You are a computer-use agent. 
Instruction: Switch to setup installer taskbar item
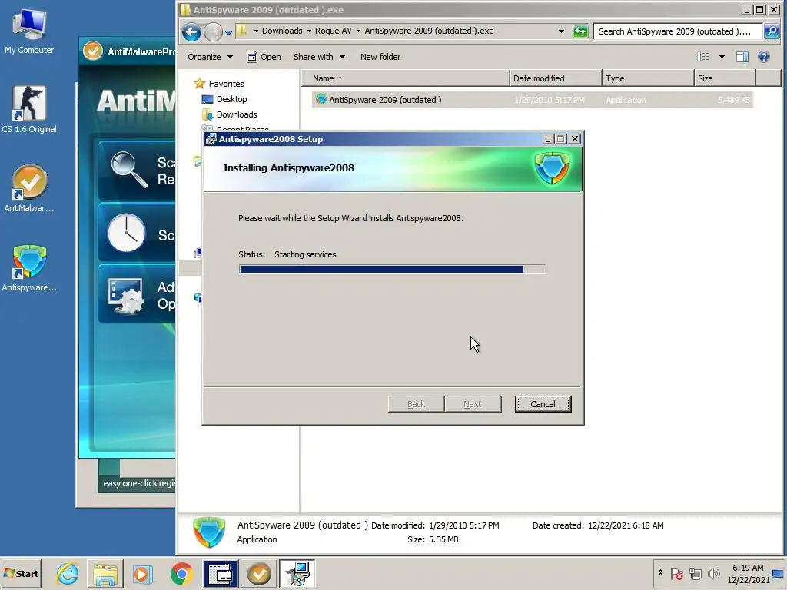(297, 573)
